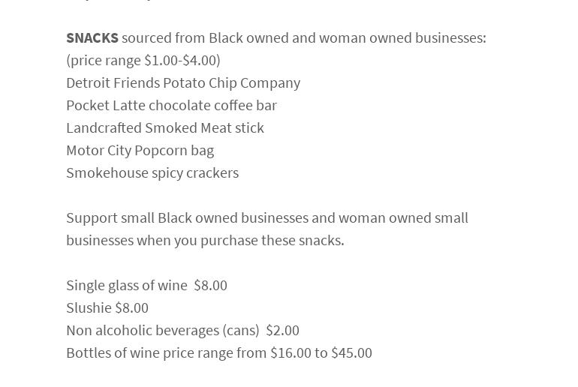Click the 'Non alcoholic beverages (cans)' text
Viewport: 578px width, 387px height.
(162, 330)
